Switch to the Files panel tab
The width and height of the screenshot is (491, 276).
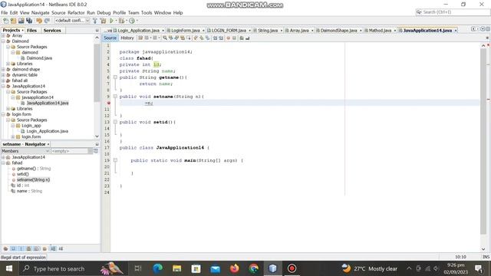(x=31, y=31)
